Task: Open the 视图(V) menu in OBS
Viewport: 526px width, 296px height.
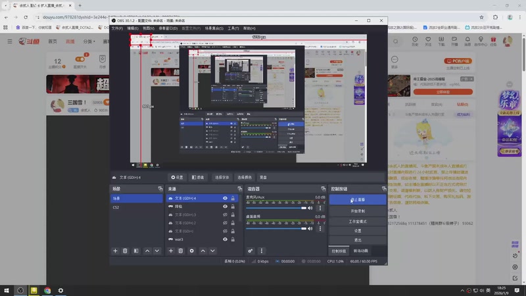Action: tap(149, 28)
